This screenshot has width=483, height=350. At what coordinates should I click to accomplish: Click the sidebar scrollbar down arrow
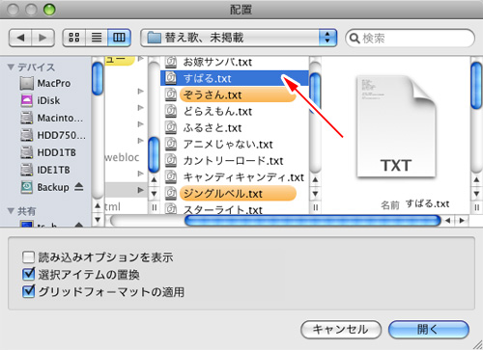(98, 220)
